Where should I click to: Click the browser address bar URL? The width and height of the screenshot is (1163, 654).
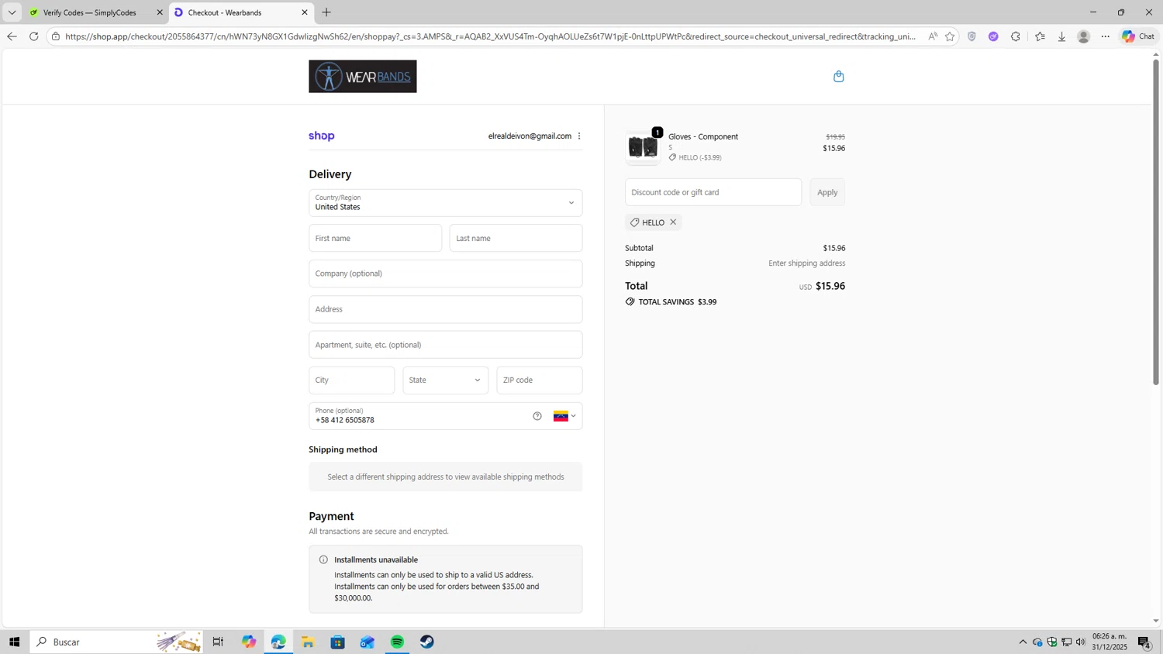pyautogui.click(x=490, y=36)
